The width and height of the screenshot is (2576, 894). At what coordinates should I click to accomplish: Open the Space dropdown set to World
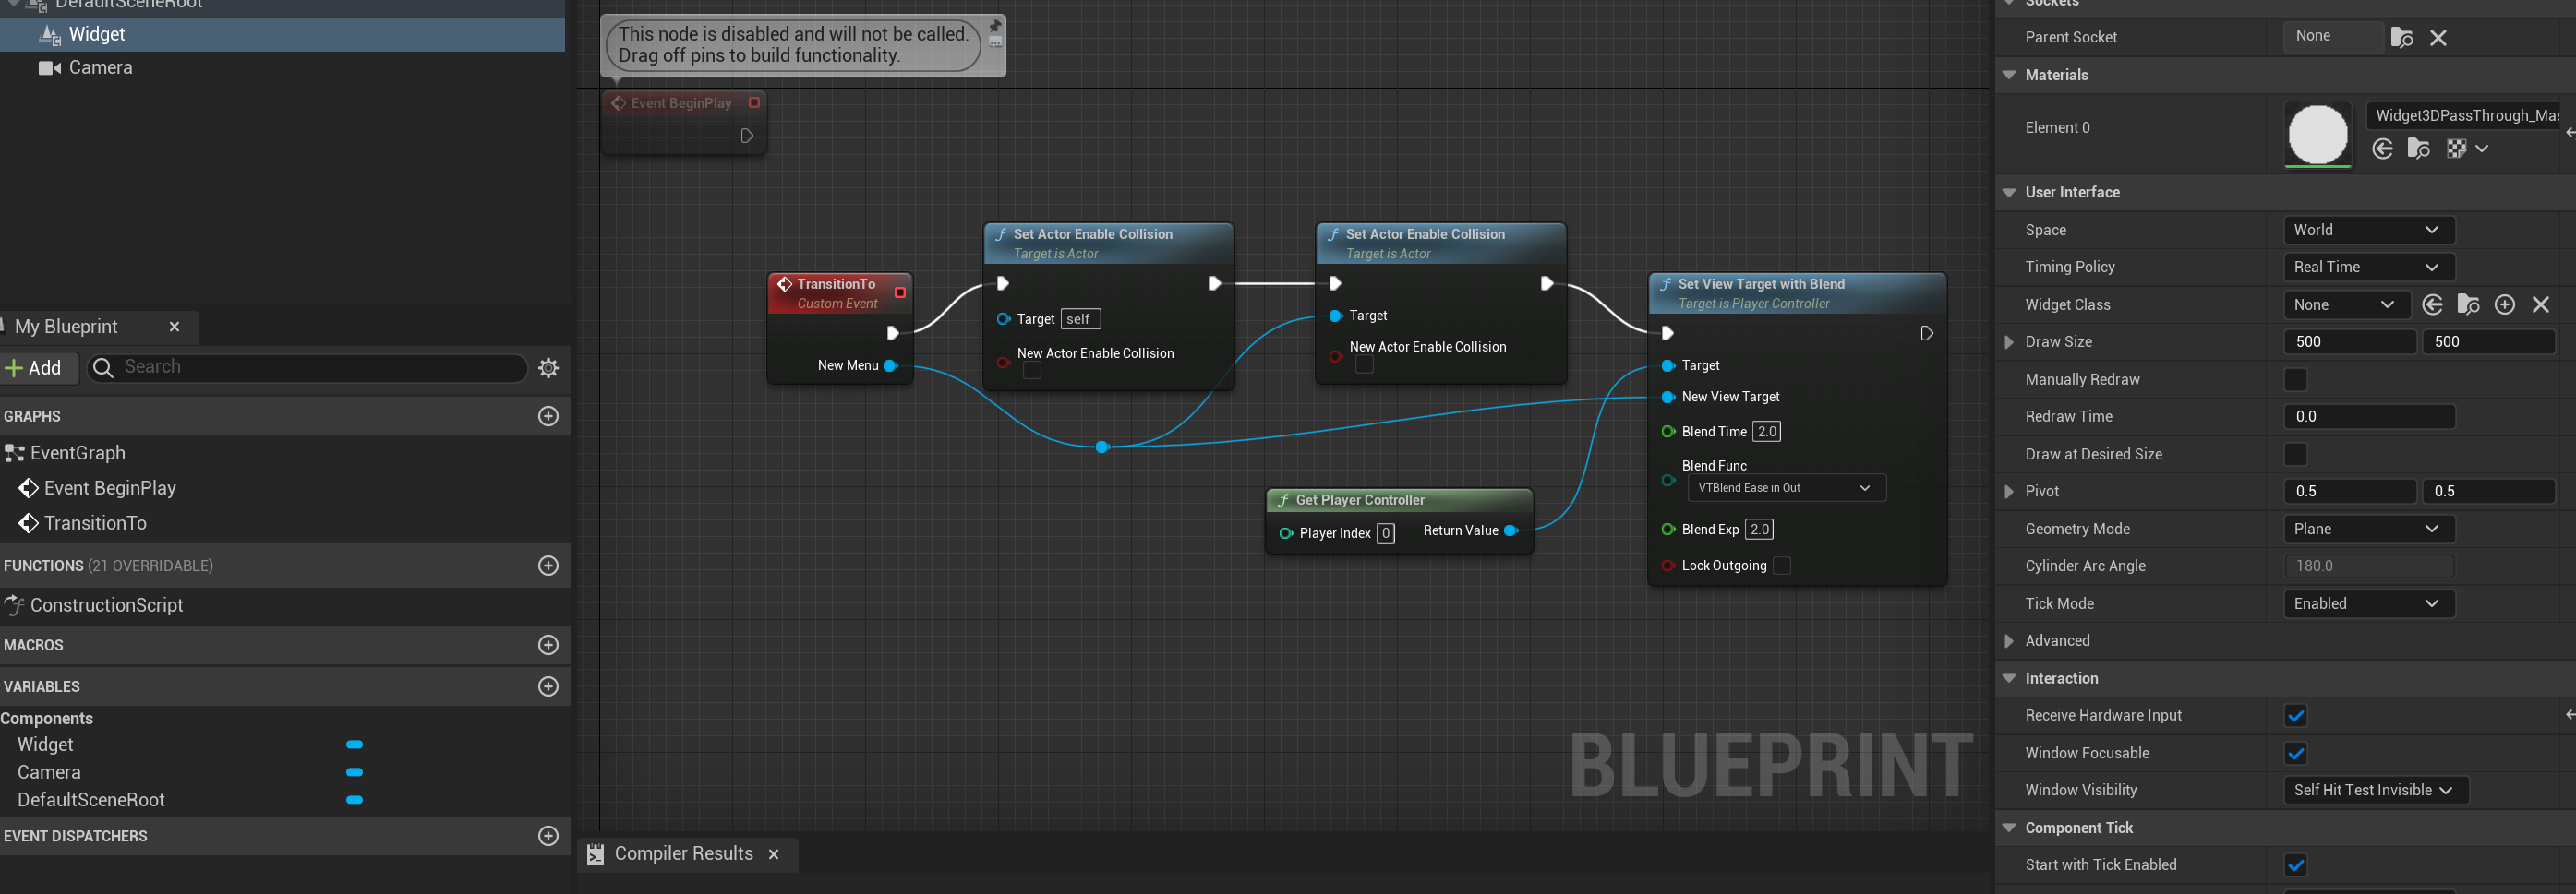coord(2368,230)
